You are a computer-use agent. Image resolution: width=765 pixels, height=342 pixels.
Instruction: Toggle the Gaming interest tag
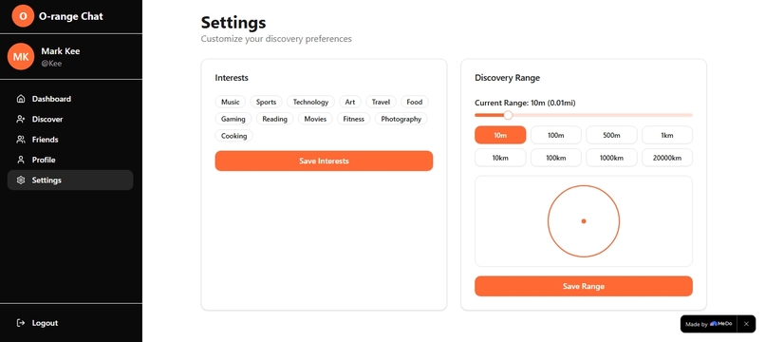pos(233,119)
